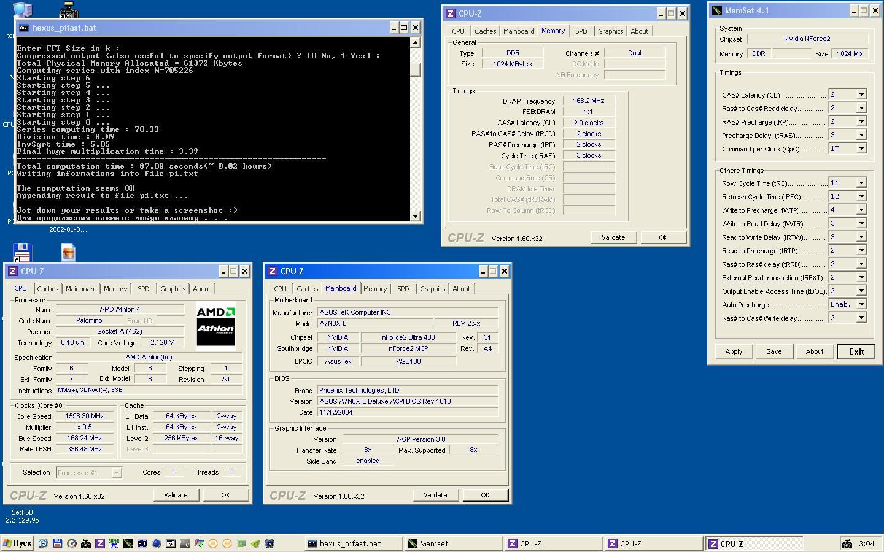Viewport: 884px width, 552px height.
Task: Click the taskbar clock showing 3:04
Action: (x=866, y=543)
